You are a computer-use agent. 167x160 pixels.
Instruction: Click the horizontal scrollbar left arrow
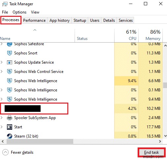click(3, 141)
